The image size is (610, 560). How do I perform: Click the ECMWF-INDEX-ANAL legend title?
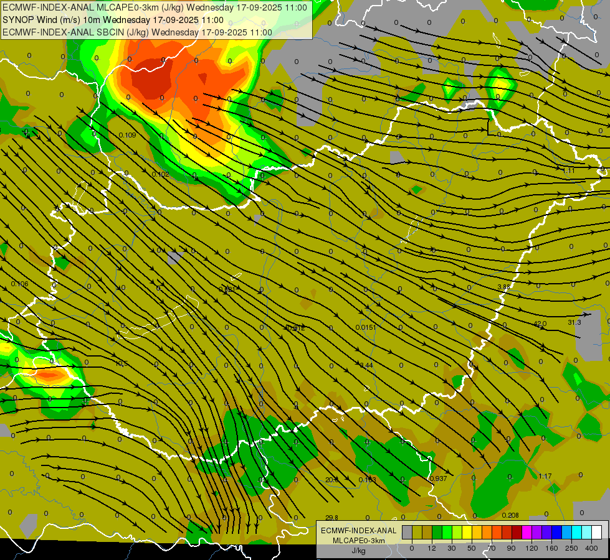click(x=358, y=531)
